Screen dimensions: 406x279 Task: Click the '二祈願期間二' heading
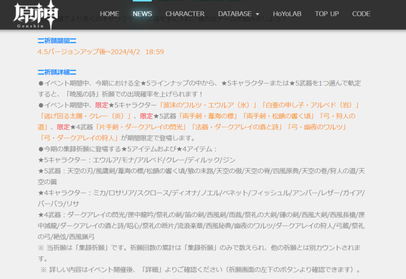pyautogui.click(x=57, y=41)
